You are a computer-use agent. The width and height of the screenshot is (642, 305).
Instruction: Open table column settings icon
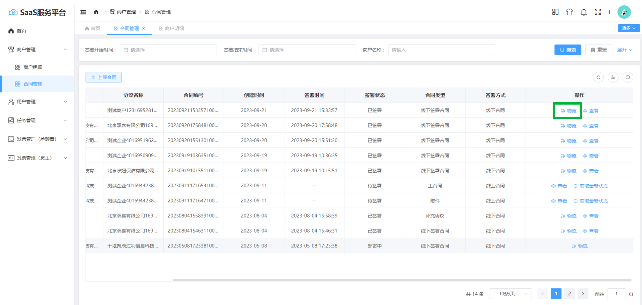click(x=613, y=77)
